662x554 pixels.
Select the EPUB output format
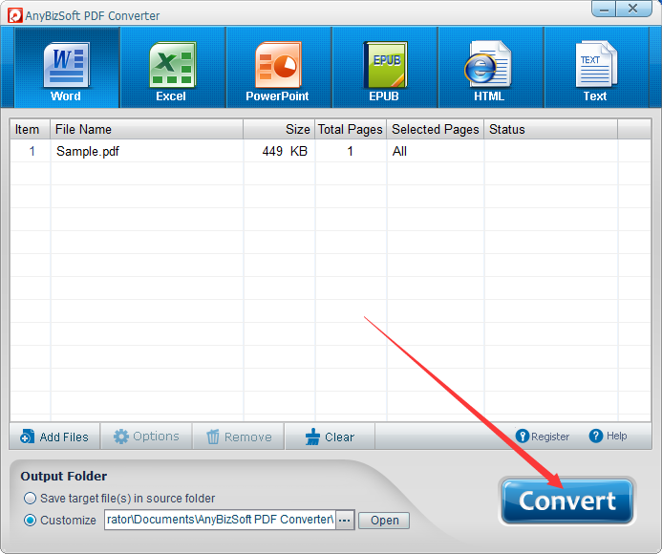point(384,68)
